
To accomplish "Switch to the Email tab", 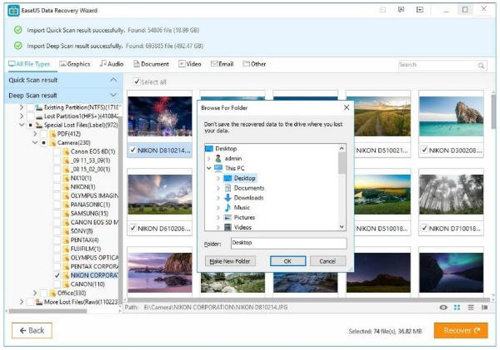I will 222,64.
